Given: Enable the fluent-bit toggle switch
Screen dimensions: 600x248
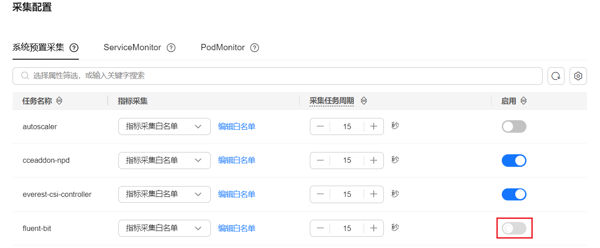Looking at the screenshot, I should [x=514, y=228].
